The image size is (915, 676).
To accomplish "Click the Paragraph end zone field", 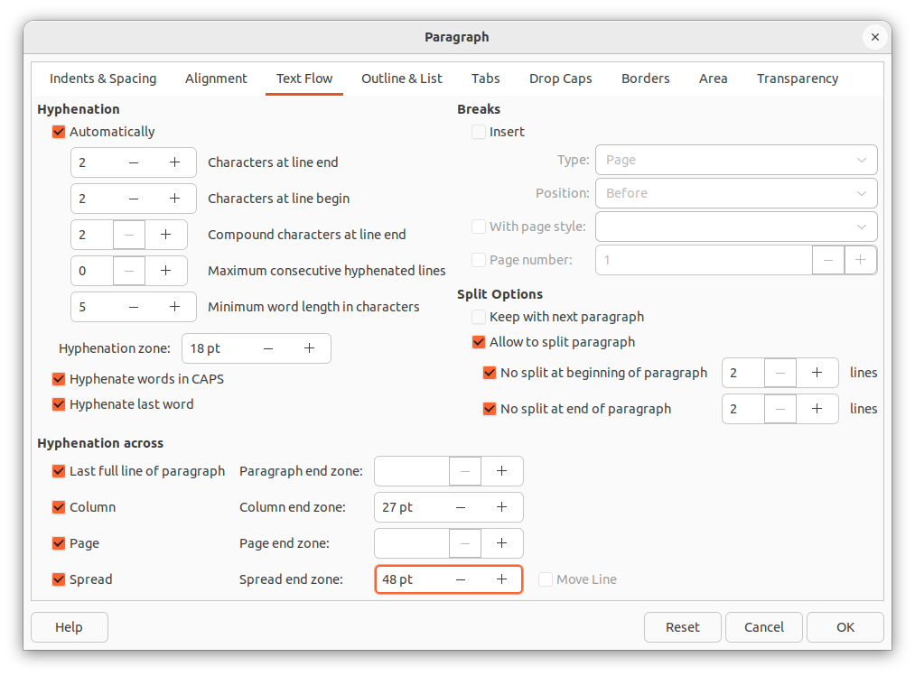I will click(x=412, y=471).
